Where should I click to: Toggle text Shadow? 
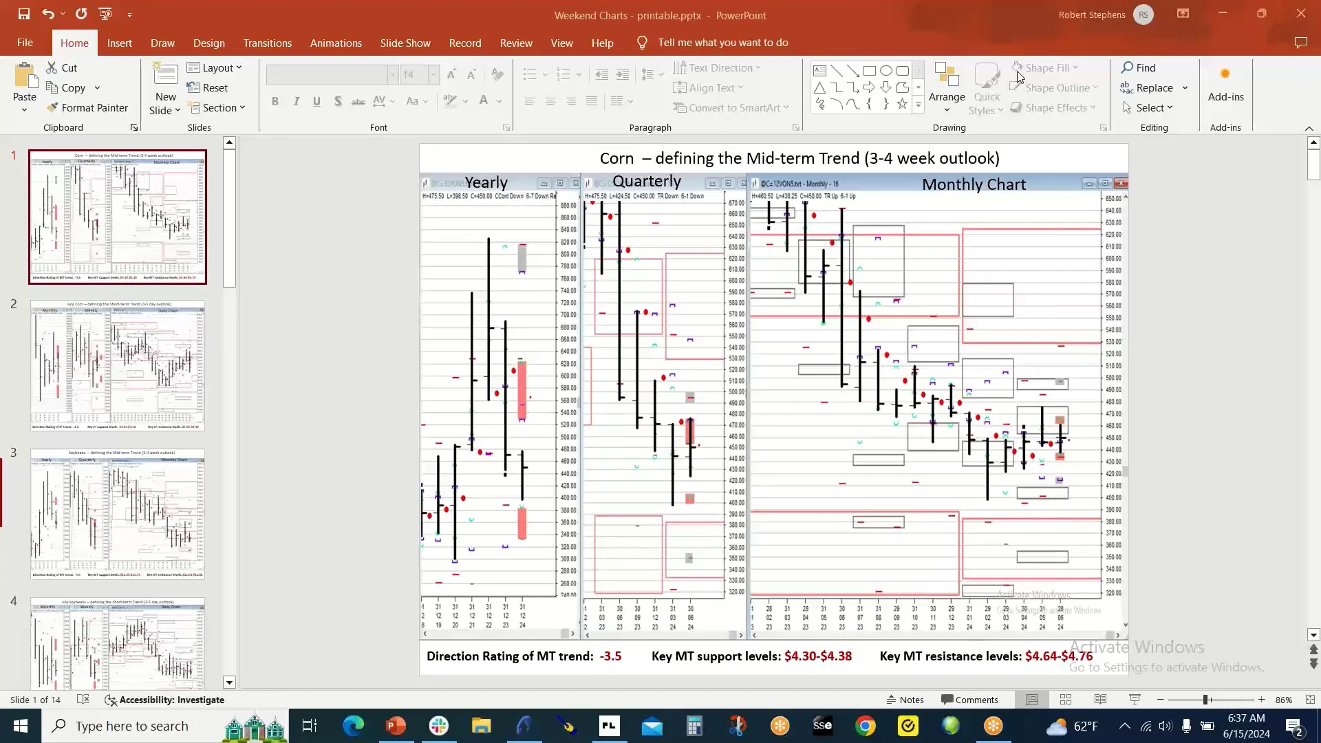pyautogui.click(x=337, y=101)
